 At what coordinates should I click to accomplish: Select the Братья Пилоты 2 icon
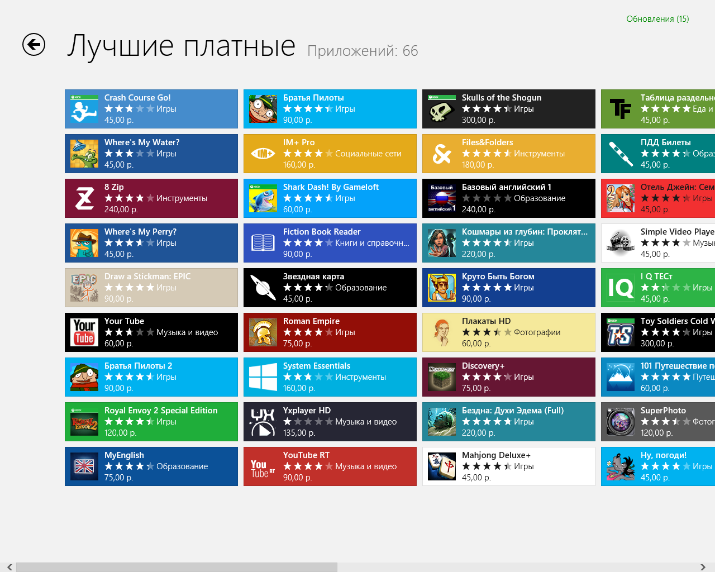click(84, 377)
